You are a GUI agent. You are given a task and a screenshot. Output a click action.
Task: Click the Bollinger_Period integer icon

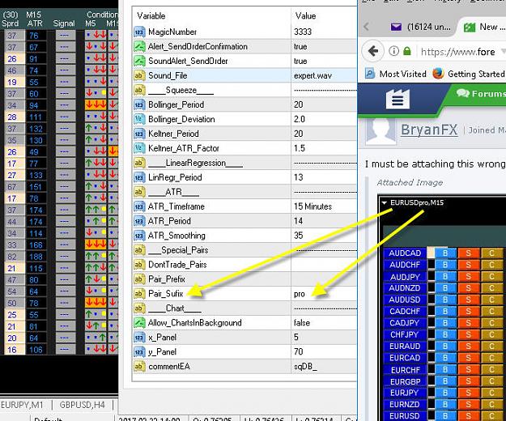pyautogui.click(x=139, y=104)
